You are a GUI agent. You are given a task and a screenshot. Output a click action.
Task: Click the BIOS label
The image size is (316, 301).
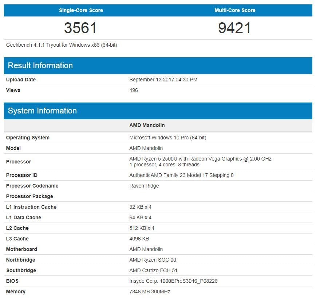tap(12, 281)
